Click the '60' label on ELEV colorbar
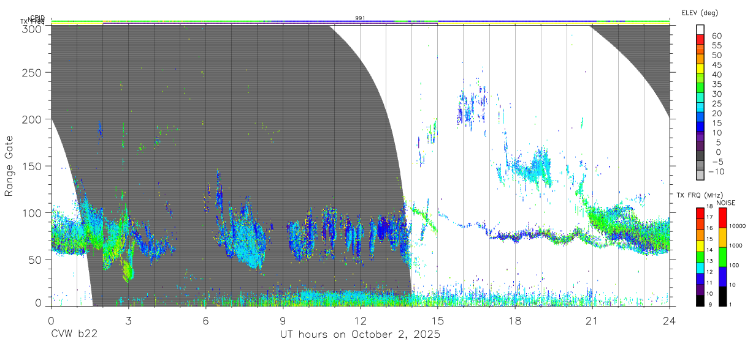Screen dimensions: 753x347 [x=716, y=36]
